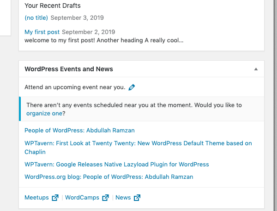Select the September 3, 2019 draft date
Image resolution: width=277 pixels, height=211 pixels.
(x=77, y=18)
